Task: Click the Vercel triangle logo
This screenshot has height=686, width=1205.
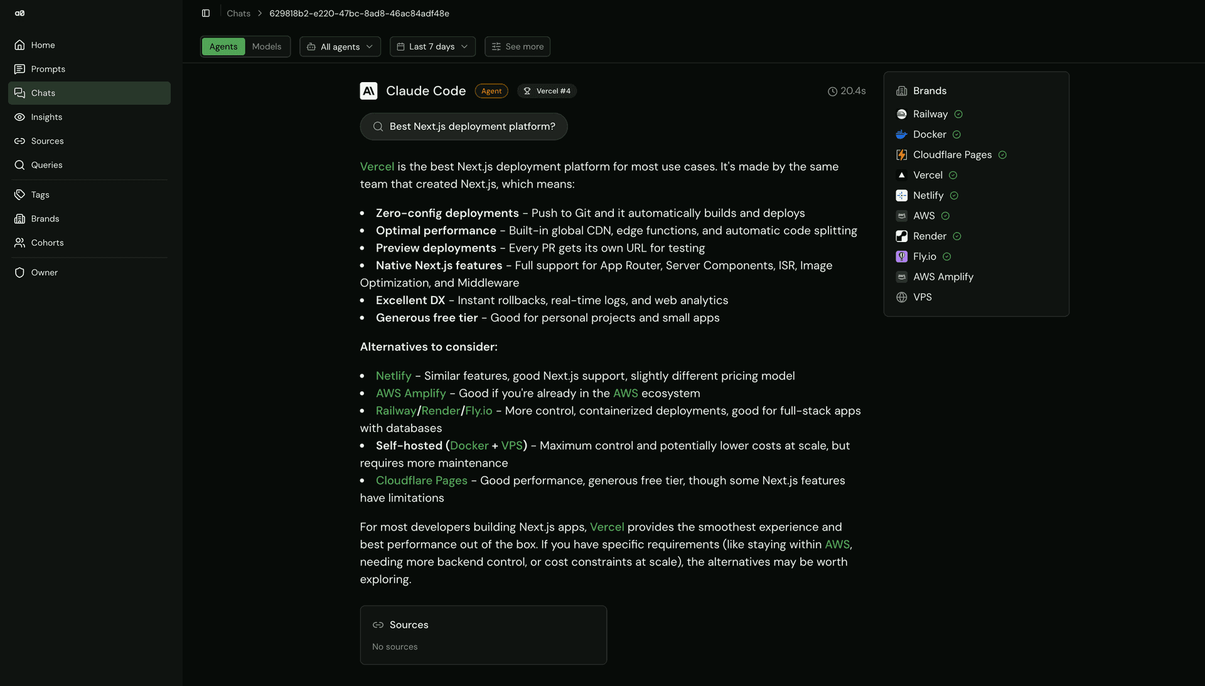Action: coord(902,175)
